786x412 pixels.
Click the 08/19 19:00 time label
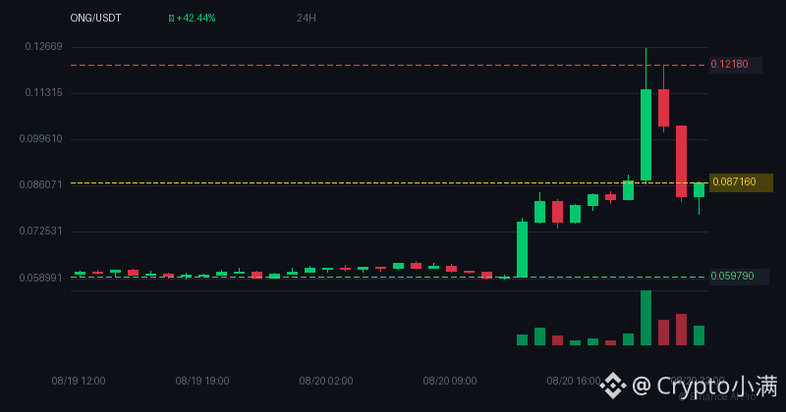(202, 381)
